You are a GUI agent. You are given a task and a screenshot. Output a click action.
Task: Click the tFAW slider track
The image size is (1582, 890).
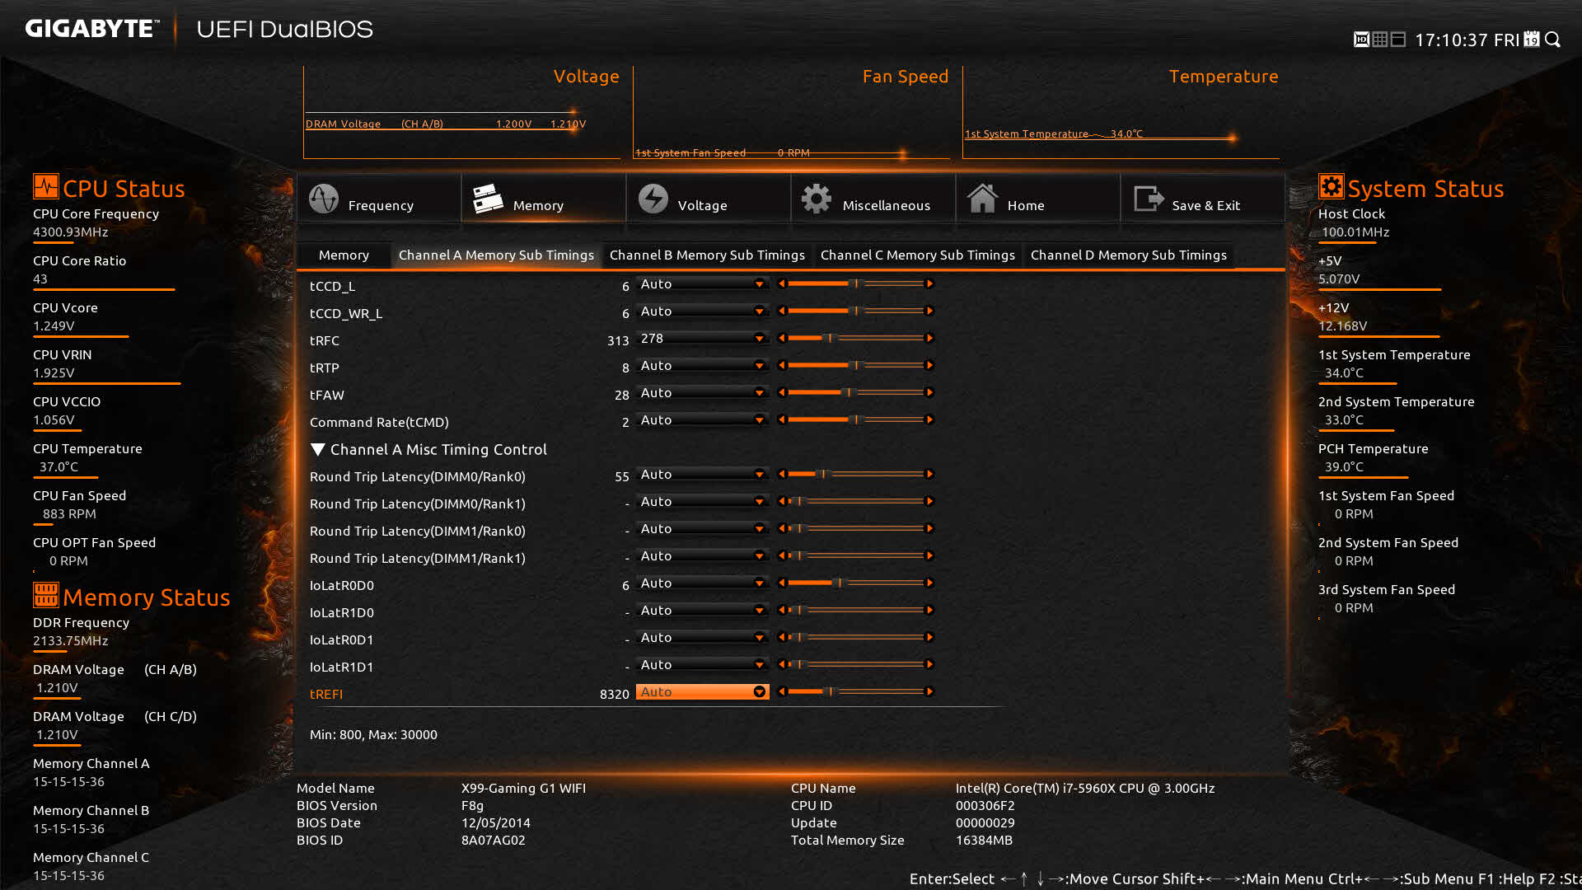[x=855, y=392]
